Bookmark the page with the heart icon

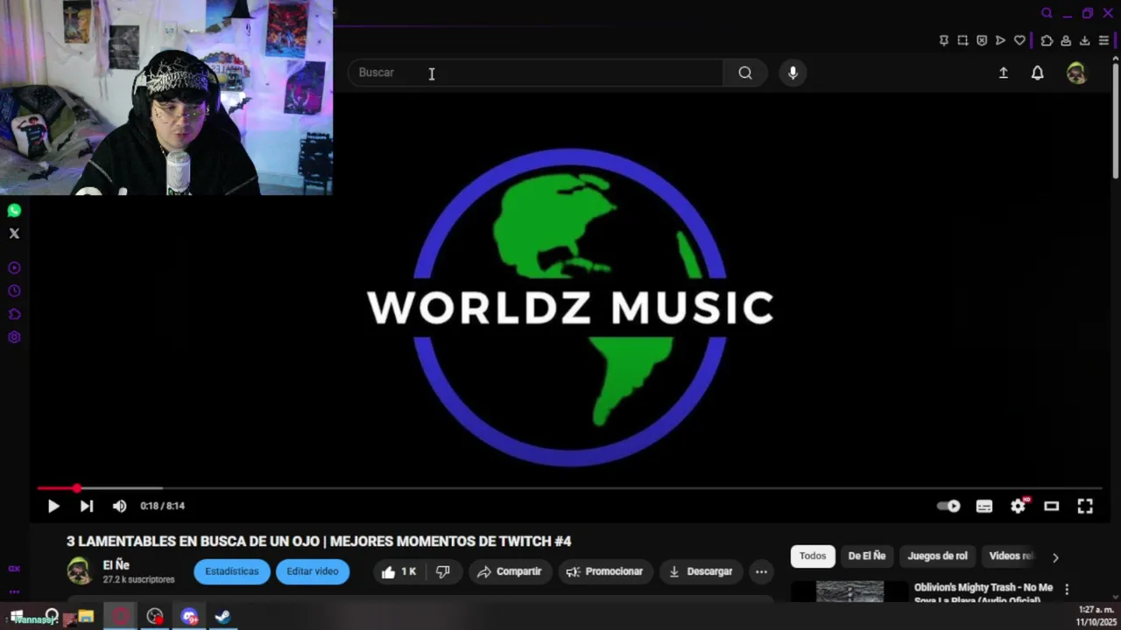[x=1019, y=40]
